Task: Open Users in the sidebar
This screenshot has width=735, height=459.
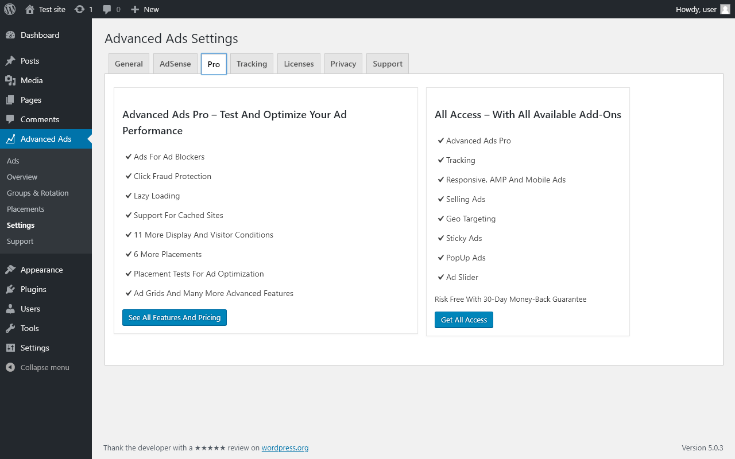Action: pyautogui.click(x=30, y=309)
